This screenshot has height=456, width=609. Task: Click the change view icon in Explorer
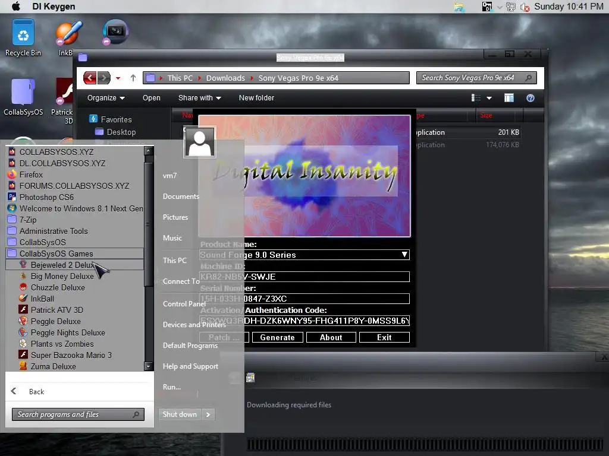[476, 98]
